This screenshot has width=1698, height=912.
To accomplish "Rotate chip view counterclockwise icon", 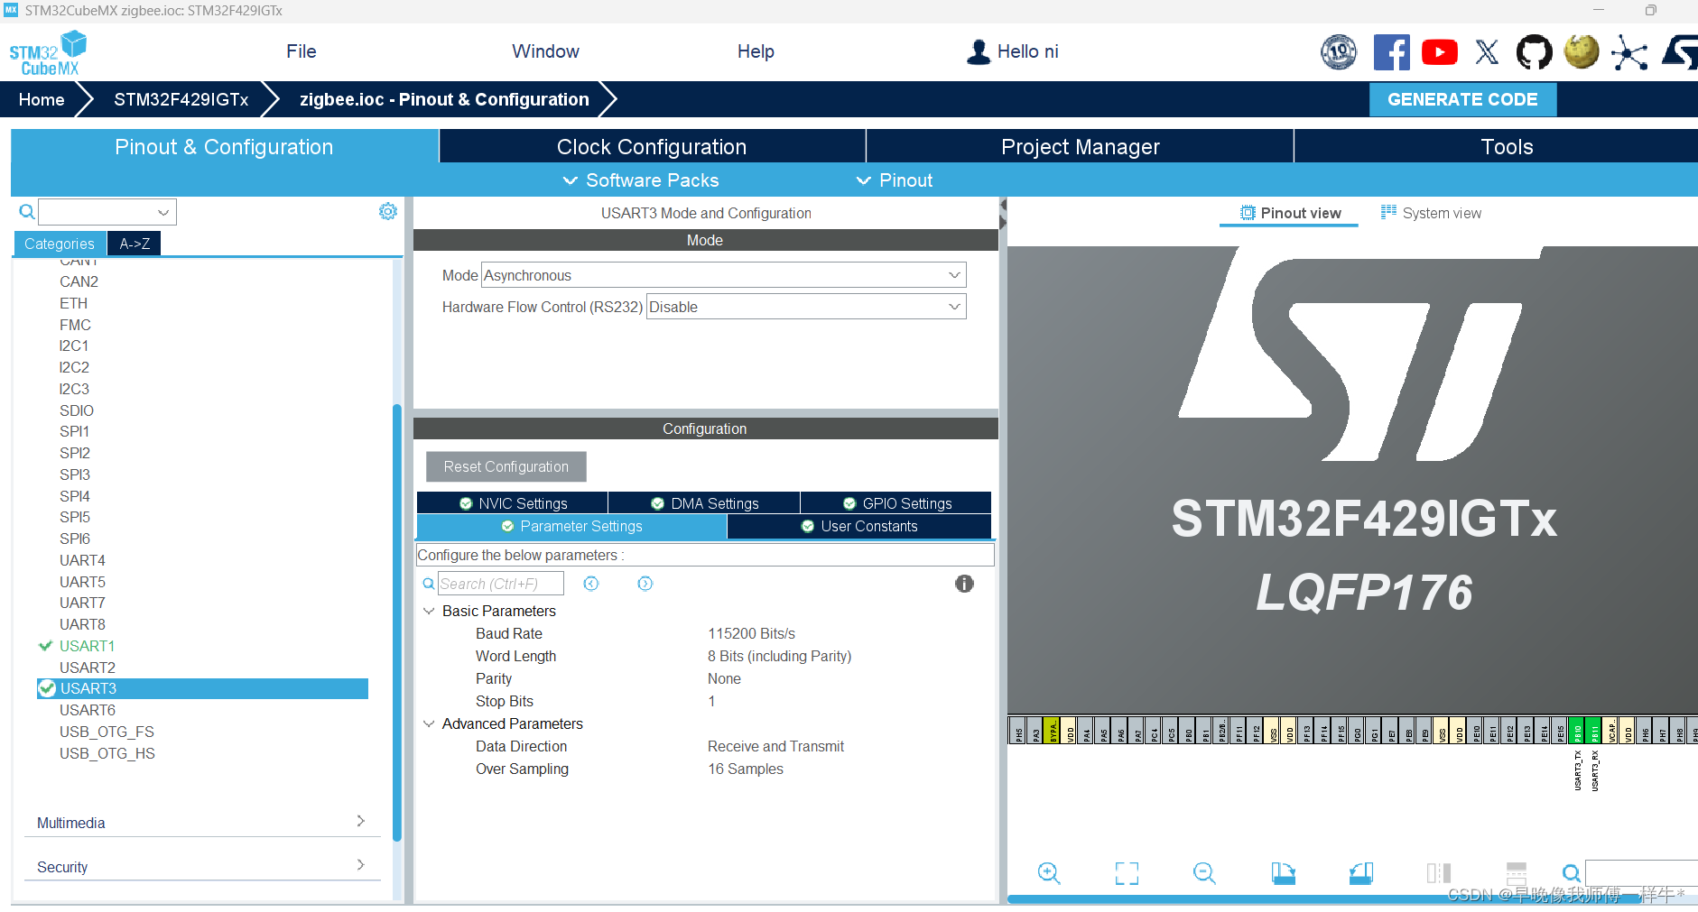I will coord(1361,873).
